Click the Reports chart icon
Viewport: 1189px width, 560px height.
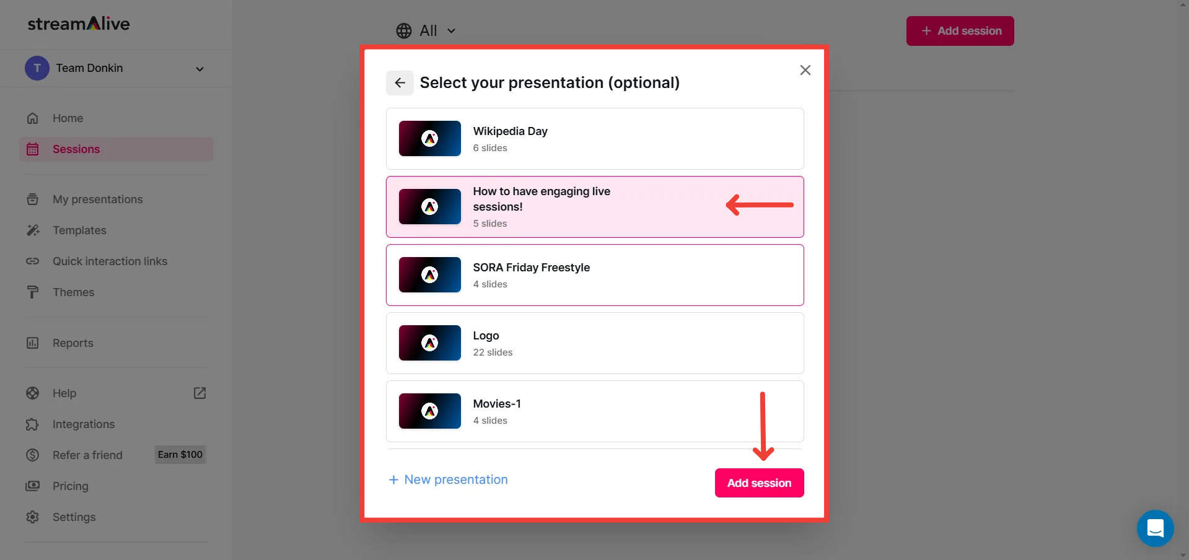coord(33,343)
